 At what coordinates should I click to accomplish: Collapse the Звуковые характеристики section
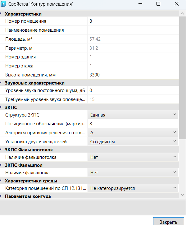pos(1,83)
